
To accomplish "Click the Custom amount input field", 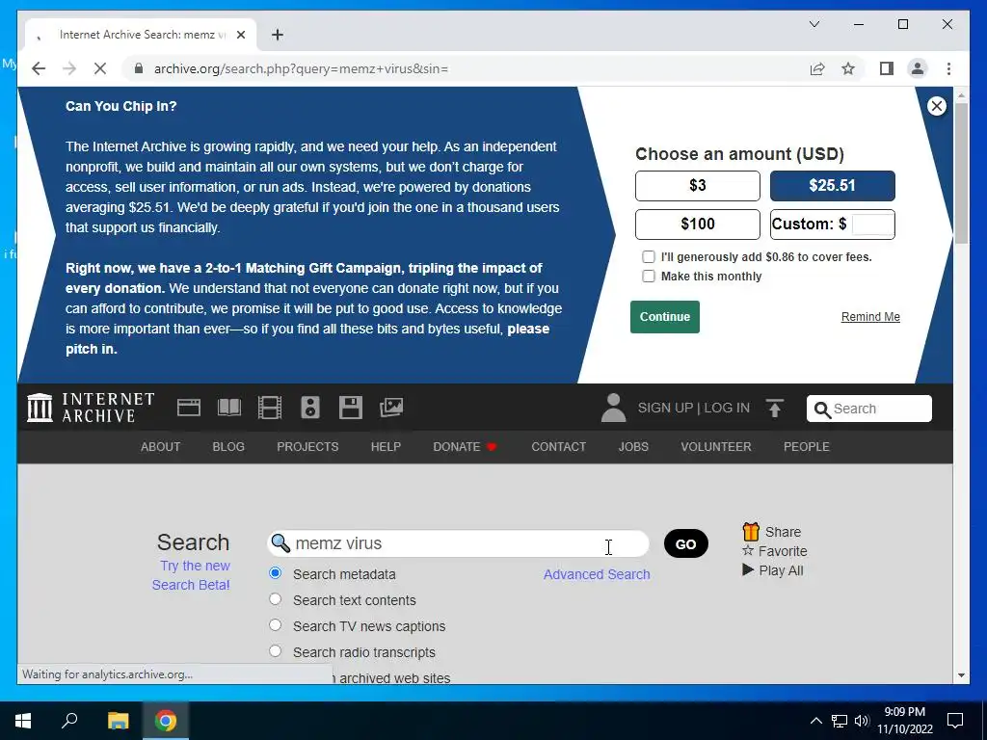I will tap(872, 224).
